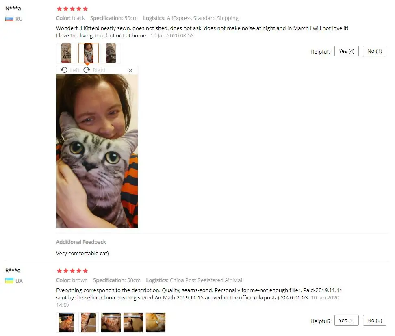This screenshot has width=395, height=336.
Task: Mark first review helpful with Yes (4)
Action: 346,51
